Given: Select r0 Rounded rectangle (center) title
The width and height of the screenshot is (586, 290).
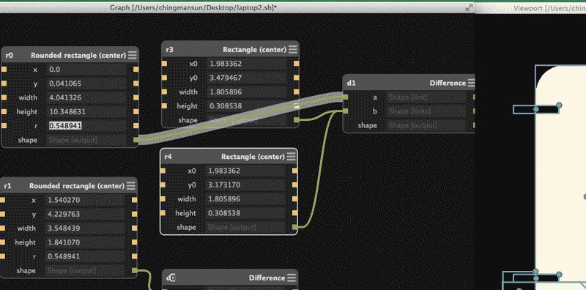Looking at the screenshot, I should pyautogui.click(x=78, y=56).
